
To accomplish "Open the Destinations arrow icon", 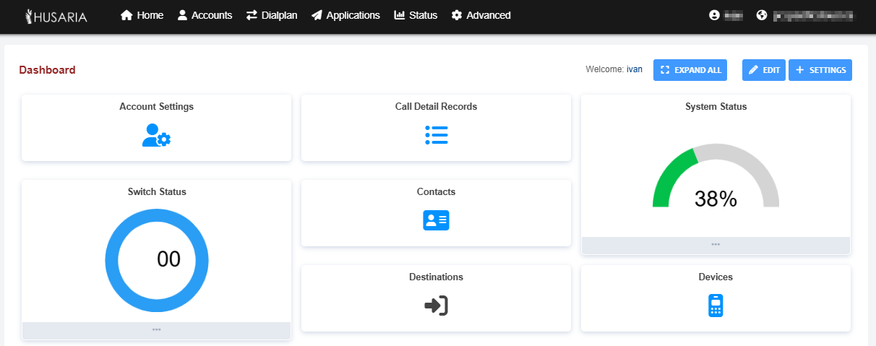I will pos(436,306).
